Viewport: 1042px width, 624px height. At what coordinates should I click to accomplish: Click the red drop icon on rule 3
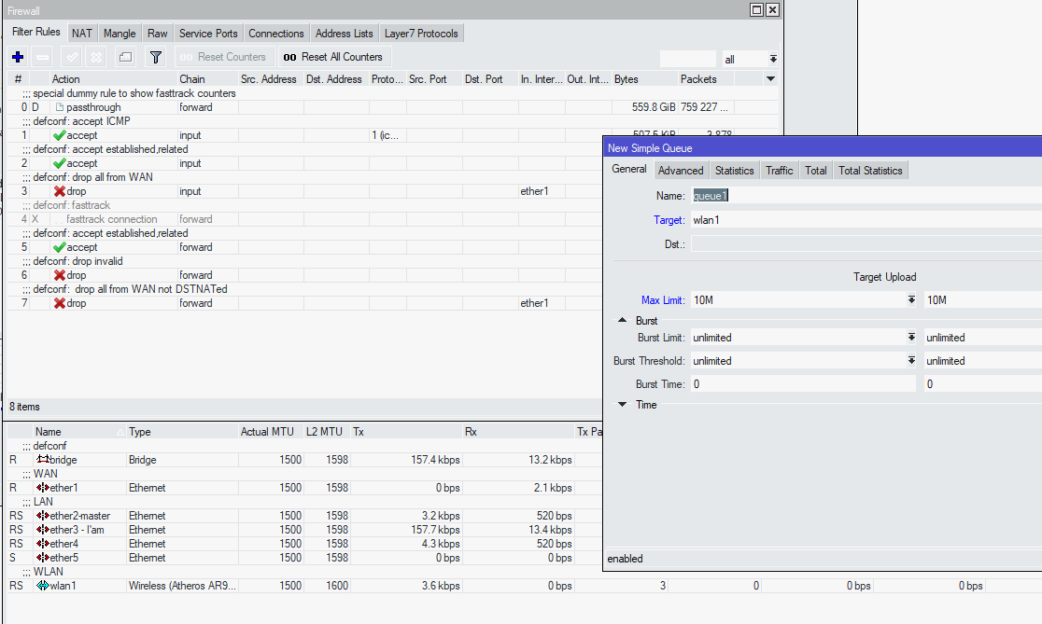click(60, 190)
